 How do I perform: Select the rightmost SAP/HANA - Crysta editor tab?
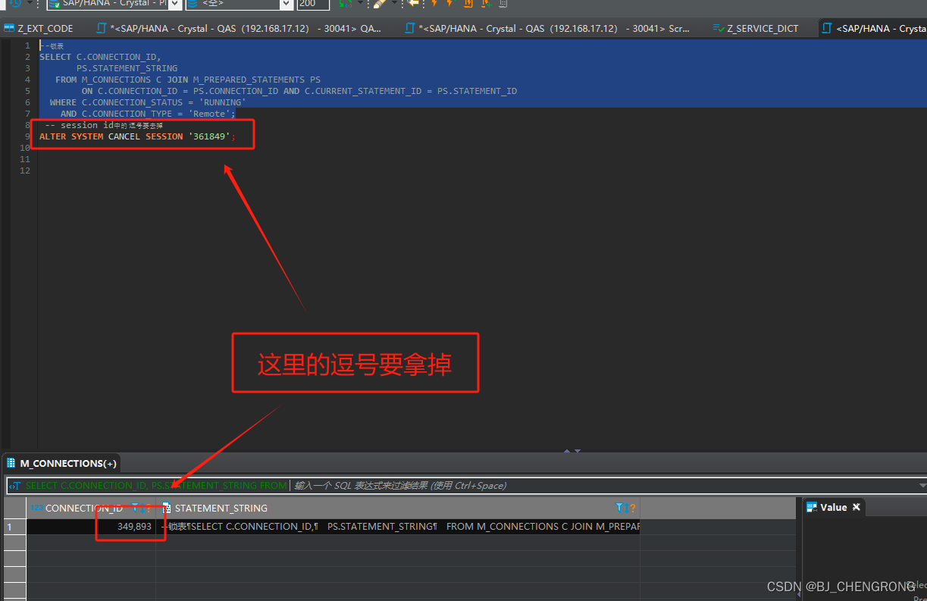pos(874,29)
